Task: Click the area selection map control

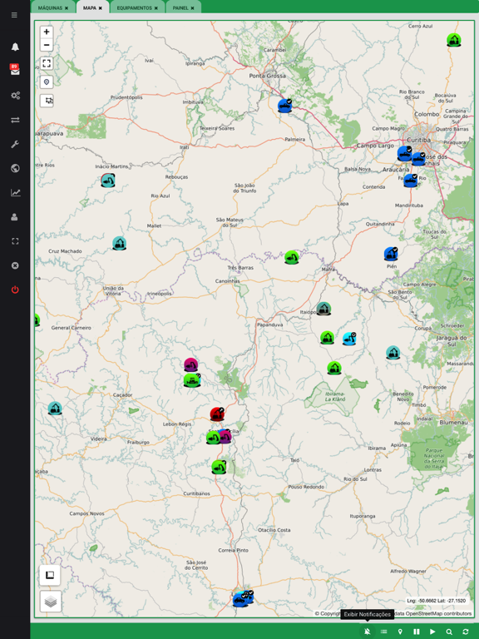Action: 47,100
